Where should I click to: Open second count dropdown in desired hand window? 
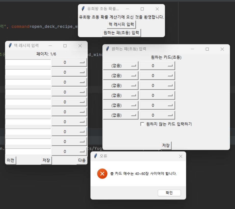coord(157,75)
